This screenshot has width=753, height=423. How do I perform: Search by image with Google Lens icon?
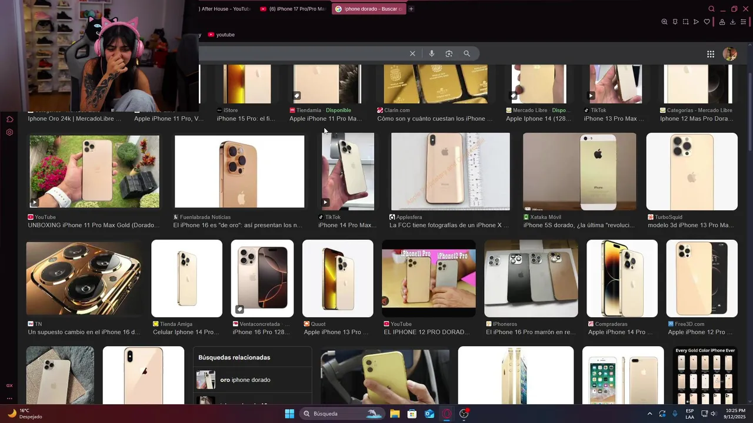tap(449, 53)
